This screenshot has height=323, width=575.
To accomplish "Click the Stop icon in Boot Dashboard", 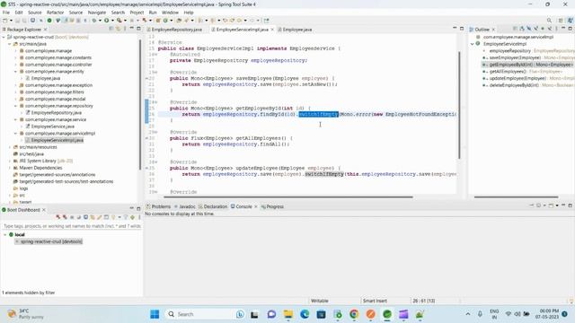I will pos(72,217).
